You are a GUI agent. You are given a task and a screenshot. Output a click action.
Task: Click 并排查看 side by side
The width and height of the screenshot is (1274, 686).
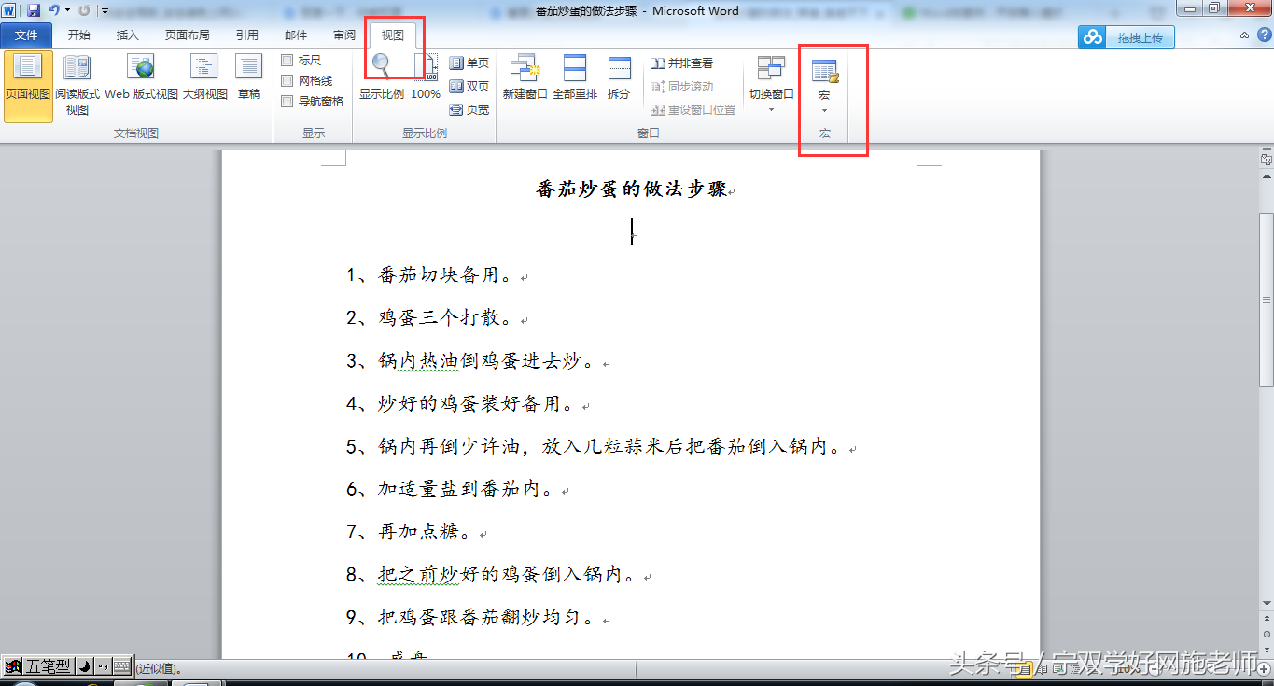[682, 63]
